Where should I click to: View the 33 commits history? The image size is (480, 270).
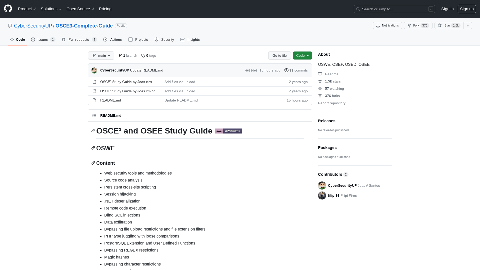[296, 70]
